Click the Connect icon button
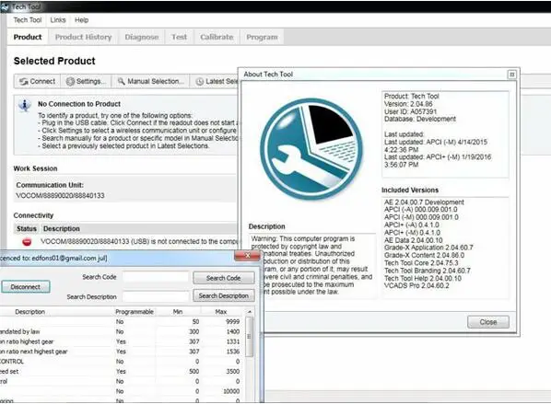551x404 pixels. [x=24, y=81]
